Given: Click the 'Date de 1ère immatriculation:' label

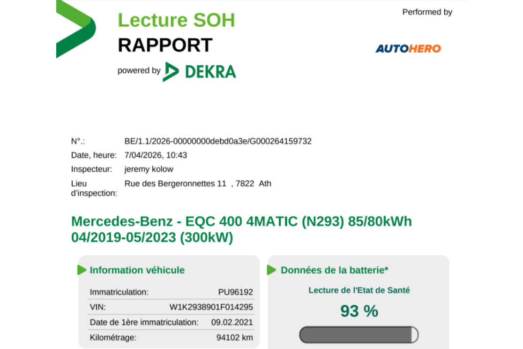Looking at the screenshot, I should pyautogui.click(x=144, y=322).
